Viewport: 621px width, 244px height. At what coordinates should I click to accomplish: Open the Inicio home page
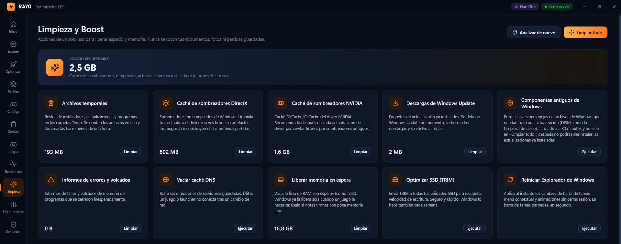(13, 27)
